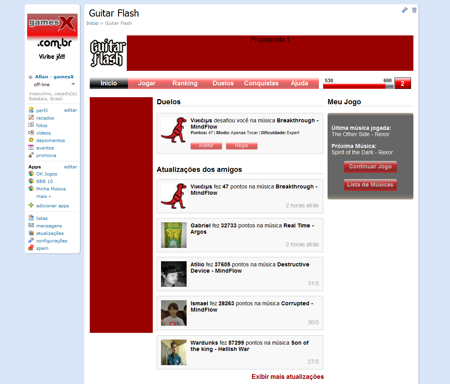
Task: Click the red dinosaur avatar in Duelos card
Action: click(174, 130)
